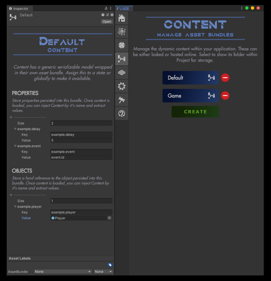Open the Default asset help reference icon
Viewport: 271px width, 281px height.
[x=103, y=15]
